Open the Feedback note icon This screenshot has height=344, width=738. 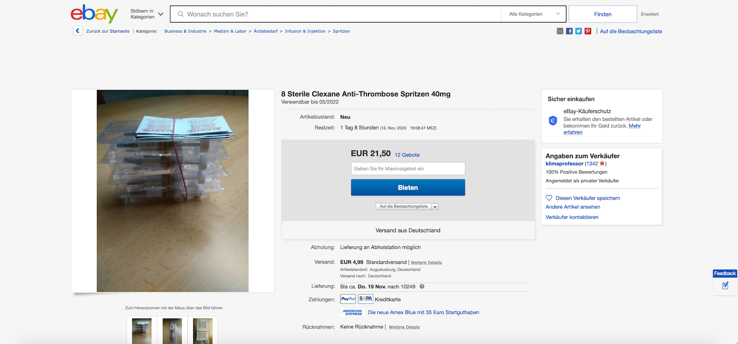pos(725,285)
